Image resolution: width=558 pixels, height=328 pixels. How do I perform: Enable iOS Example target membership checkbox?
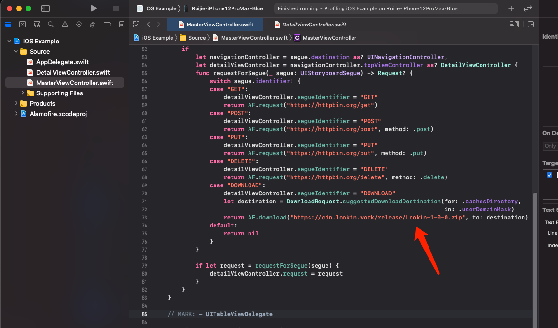549,175
